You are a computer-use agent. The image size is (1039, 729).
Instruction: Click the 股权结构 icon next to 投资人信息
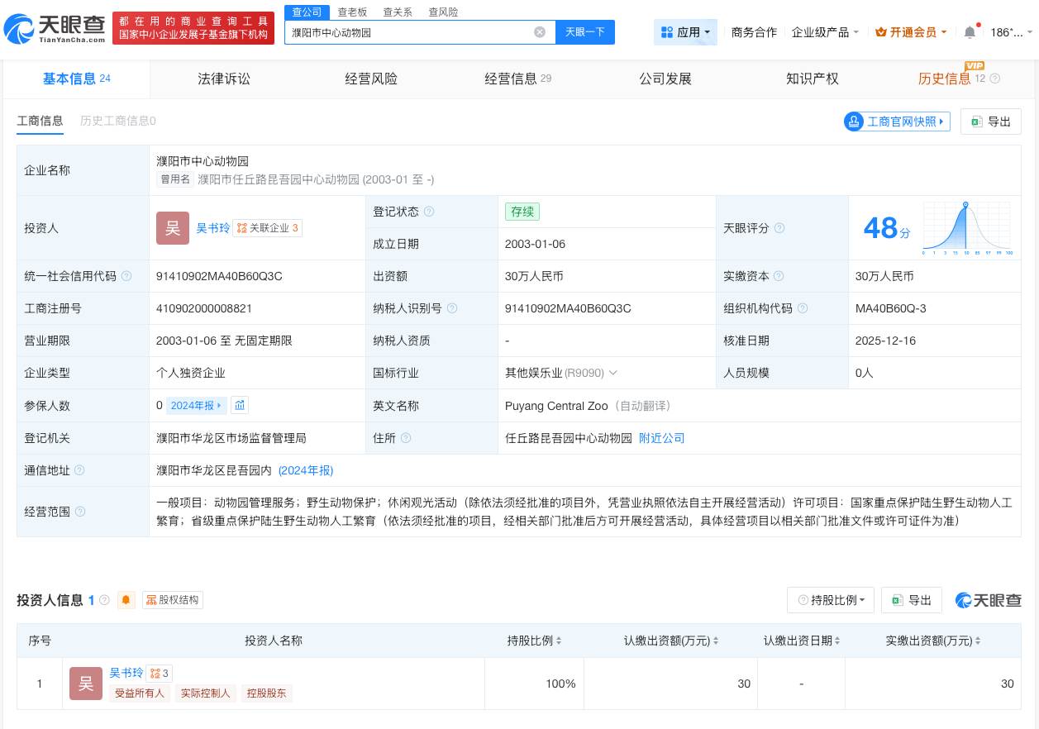pos(172,600)
